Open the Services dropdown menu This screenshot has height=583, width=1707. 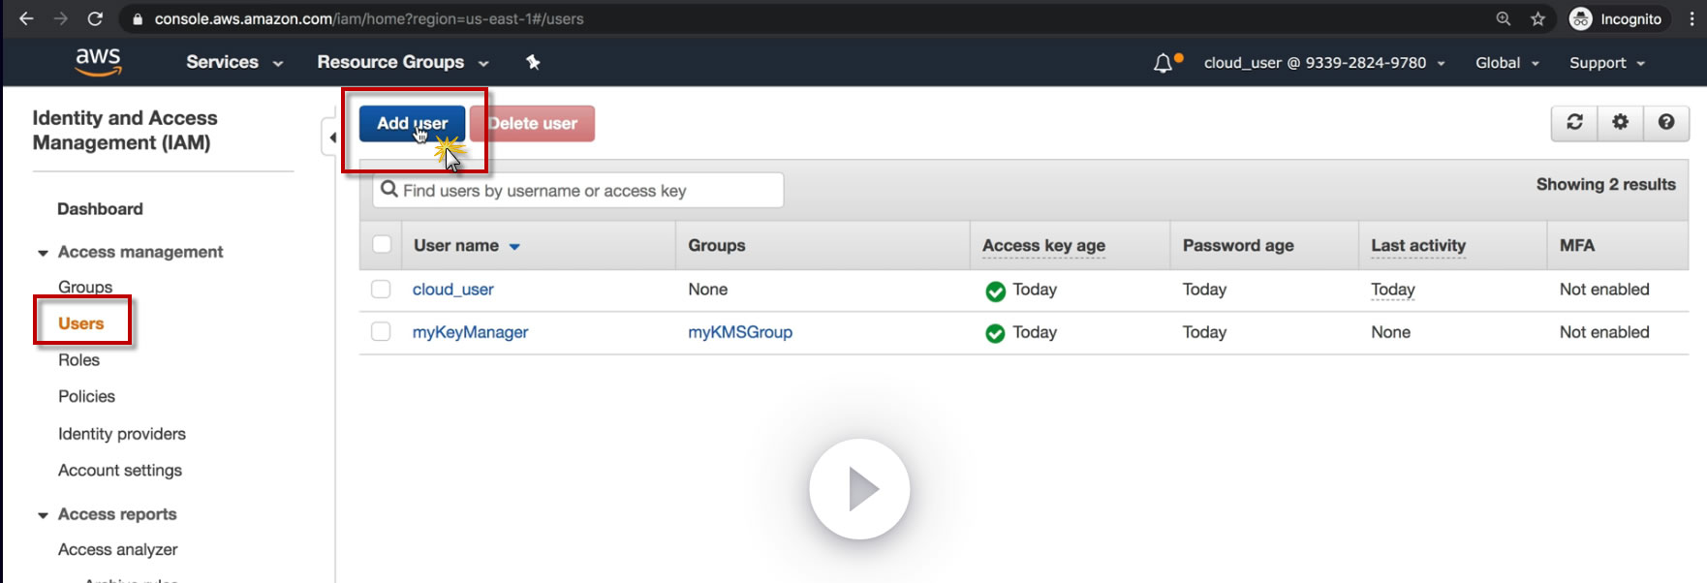(x=234, y=62)
